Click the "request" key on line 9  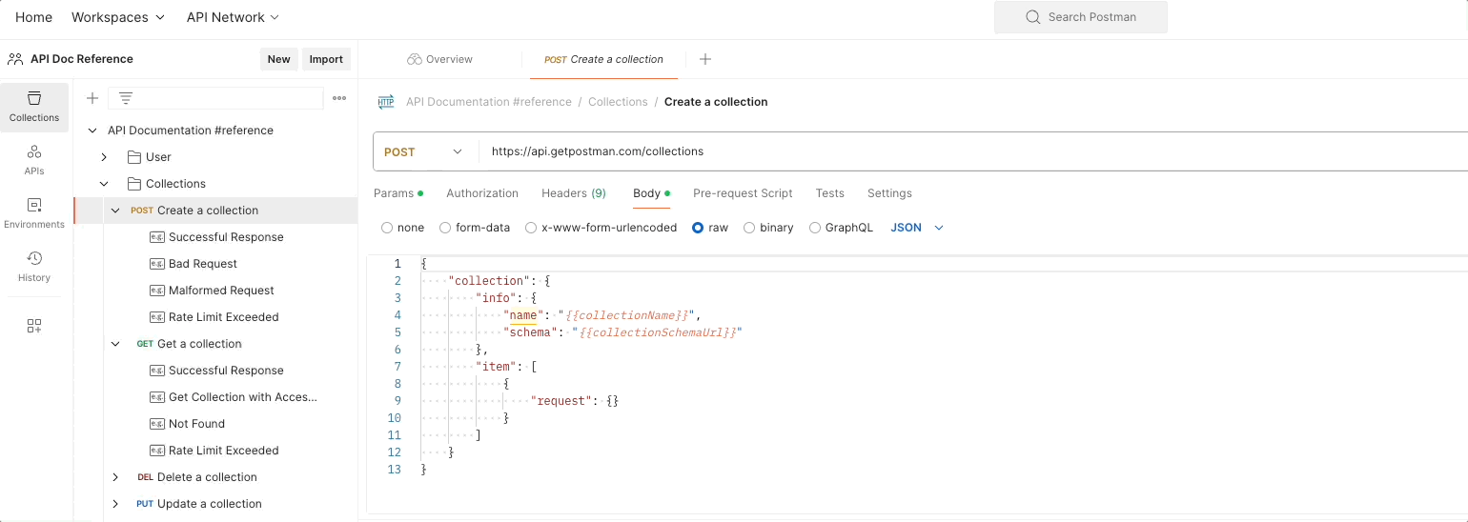click(561, 401)
